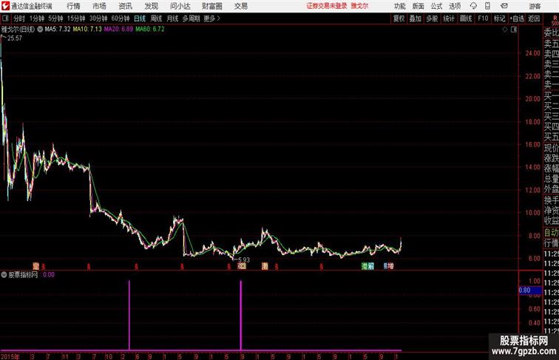
Task: Click the 通达信 red app logo
Action: click(x=5, y=6)
